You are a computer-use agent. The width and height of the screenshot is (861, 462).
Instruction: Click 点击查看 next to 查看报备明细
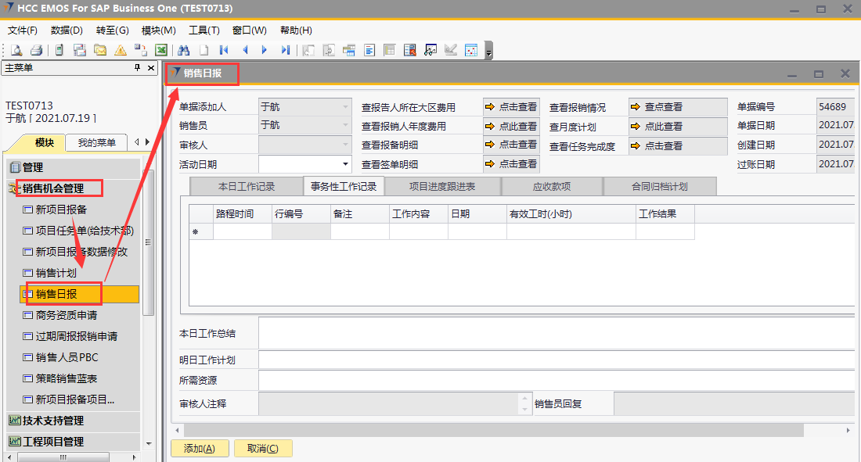(511, 145)
